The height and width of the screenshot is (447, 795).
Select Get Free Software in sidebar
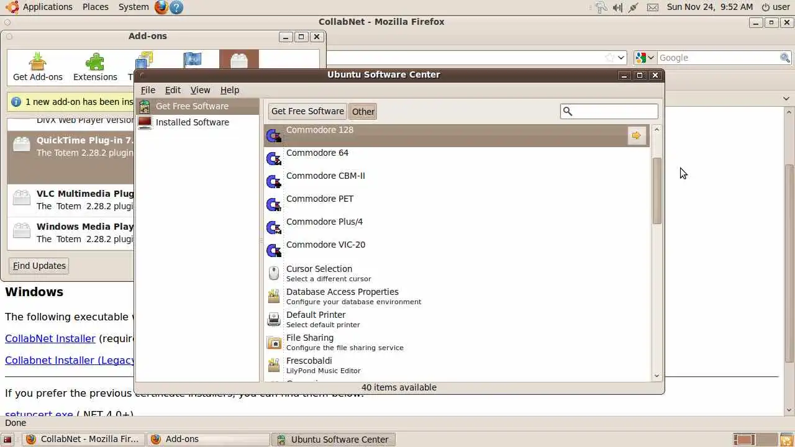click(x=198, y=106)
